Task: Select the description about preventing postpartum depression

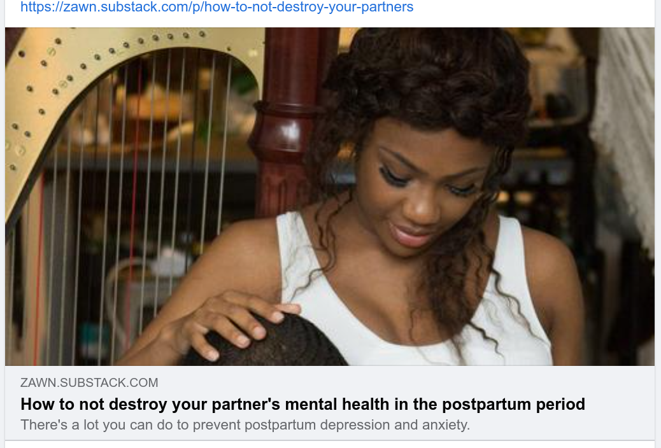Action: (245, 425)
